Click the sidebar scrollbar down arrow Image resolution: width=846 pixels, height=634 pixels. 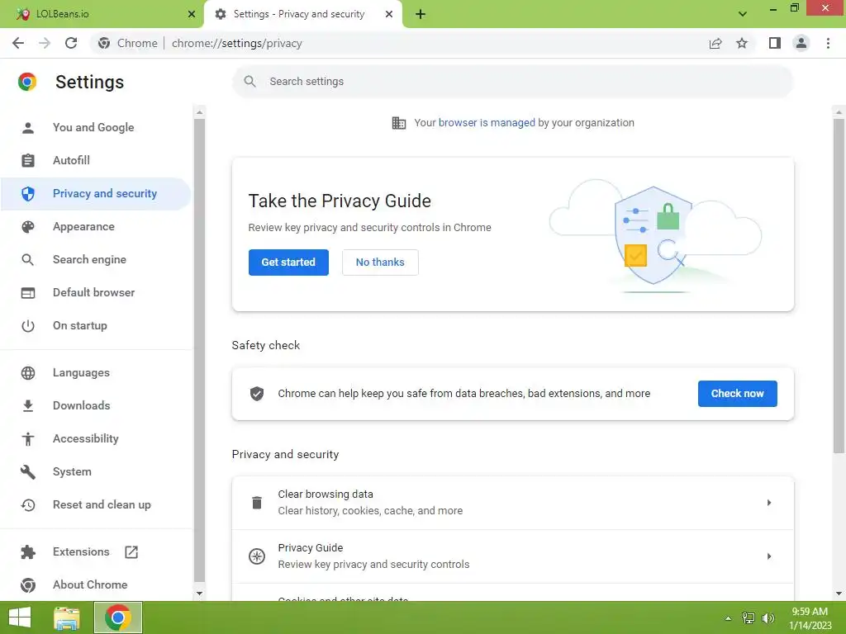pos(199,594)
